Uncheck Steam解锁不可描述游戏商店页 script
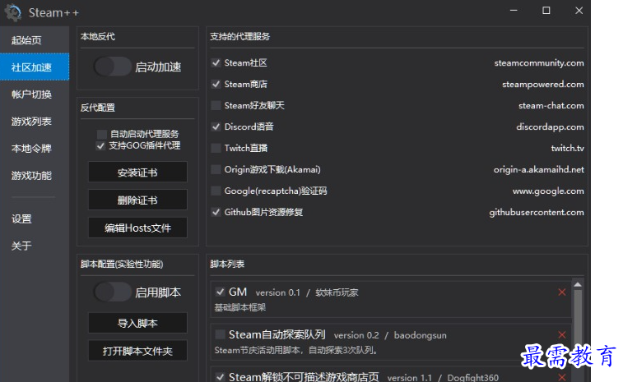 [220, 377]
